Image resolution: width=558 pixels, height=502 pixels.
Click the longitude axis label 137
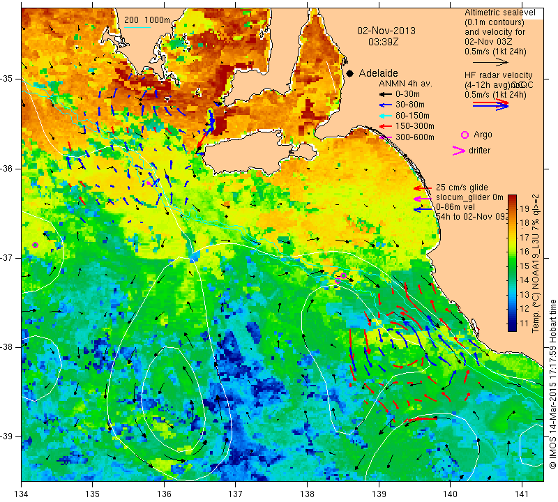[236, 494]
